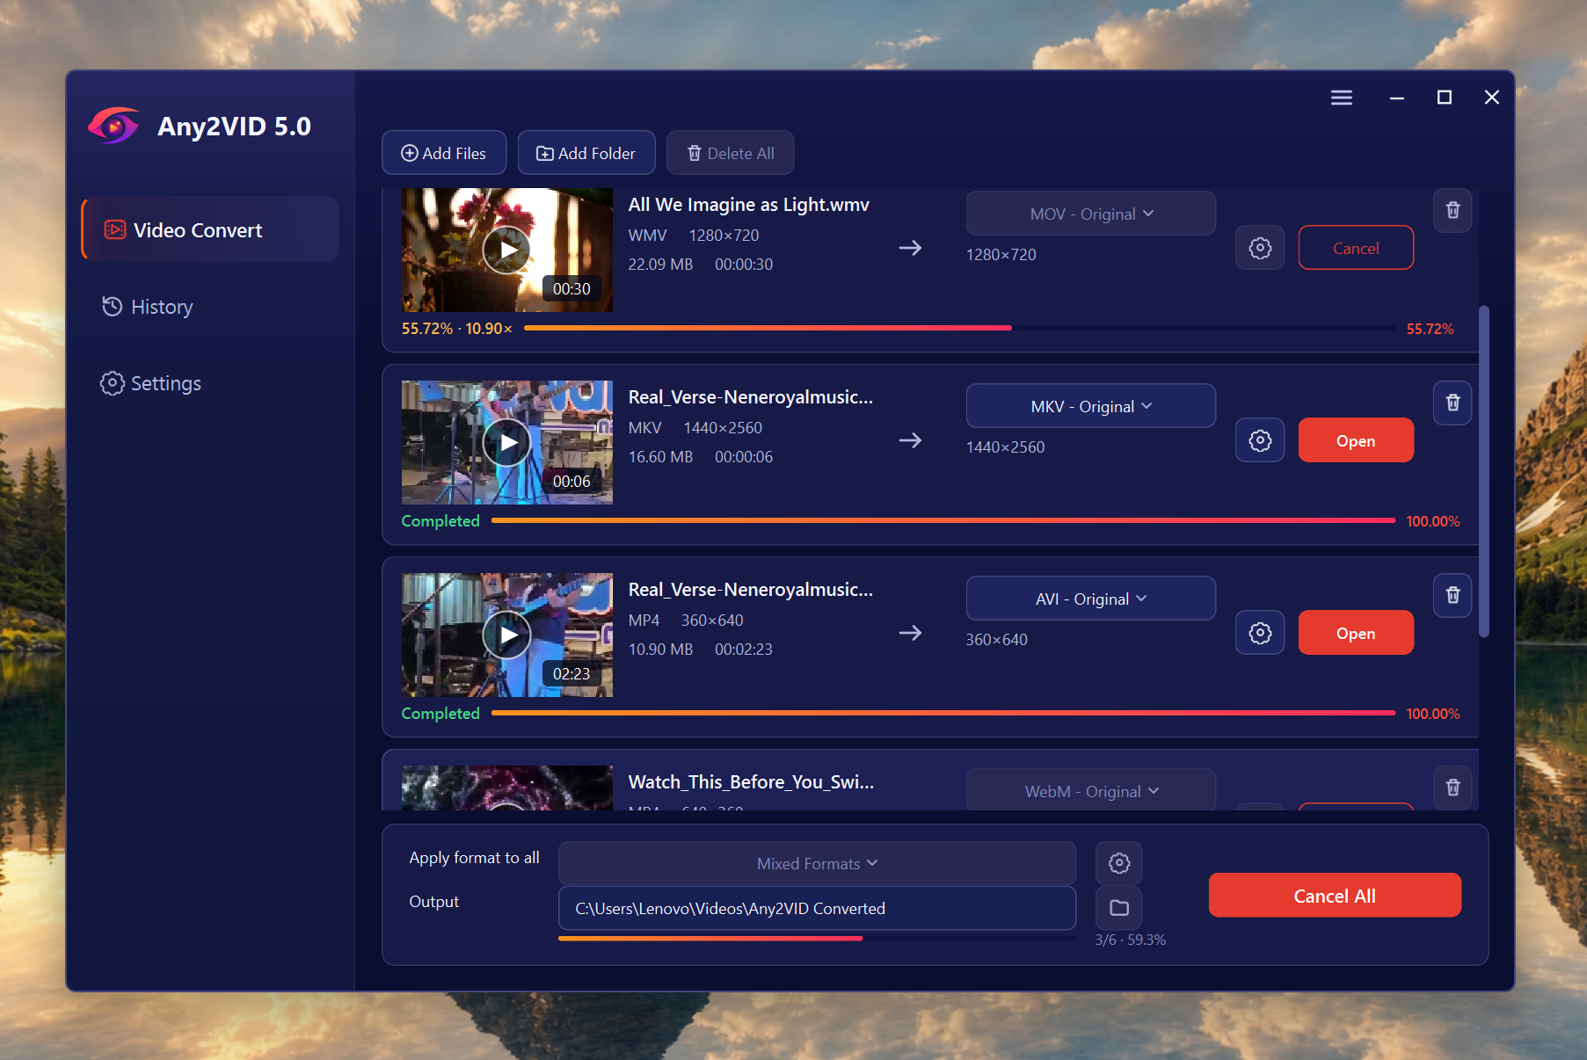This screenshot has width=1587, height=1060.
Task: Click the Completed status of the MKV video
Action: point(440,521)
